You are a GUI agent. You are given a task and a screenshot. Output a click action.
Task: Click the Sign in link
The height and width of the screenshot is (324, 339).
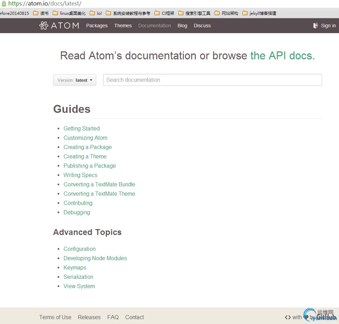coord(328,26)
